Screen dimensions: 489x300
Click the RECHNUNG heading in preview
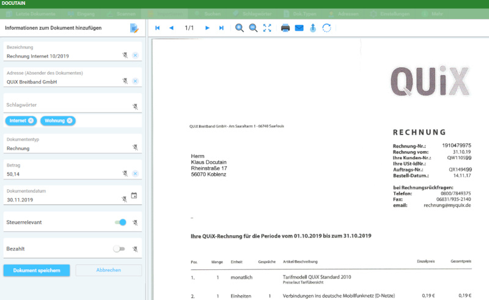(419, 132)
